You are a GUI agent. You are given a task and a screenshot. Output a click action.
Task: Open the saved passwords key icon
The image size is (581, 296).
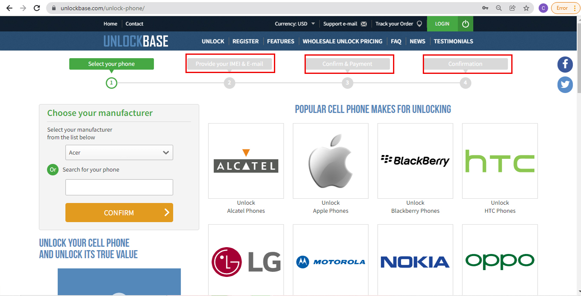485,8
